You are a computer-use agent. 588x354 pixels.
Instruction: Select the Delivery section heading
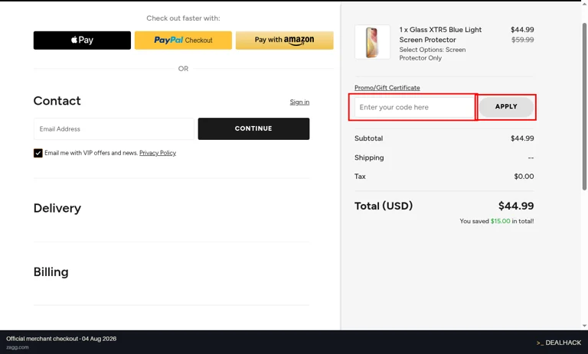(57, 208)
